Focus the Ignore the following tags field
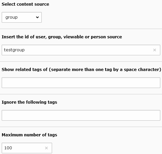 81,115
